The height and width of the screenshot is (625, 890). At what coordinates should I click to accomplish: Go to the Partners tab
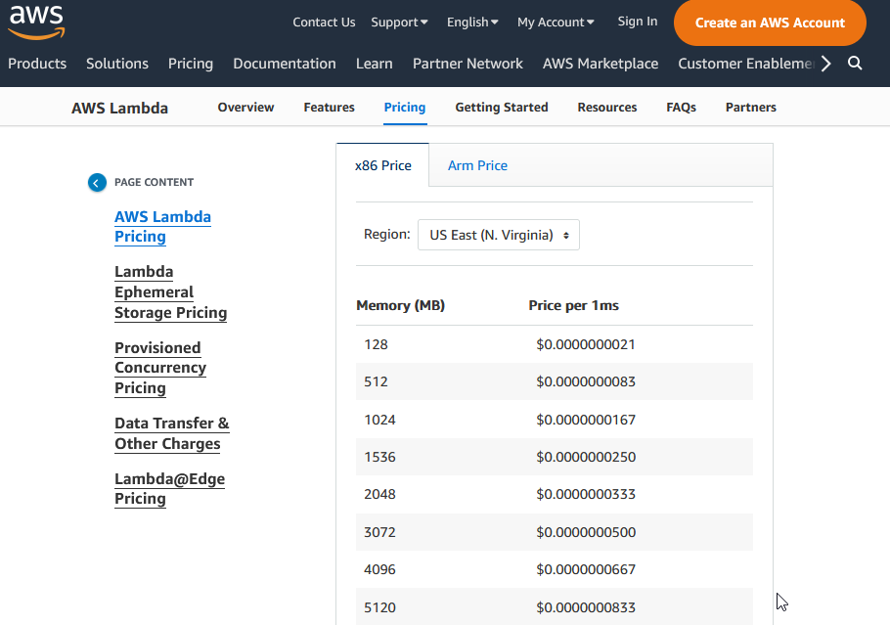[751, 108]
